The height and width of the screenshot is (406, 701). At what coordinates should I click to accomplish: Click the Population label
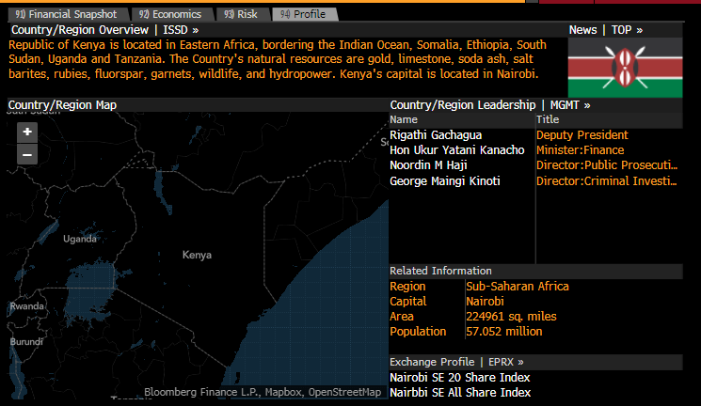point(418,332)
